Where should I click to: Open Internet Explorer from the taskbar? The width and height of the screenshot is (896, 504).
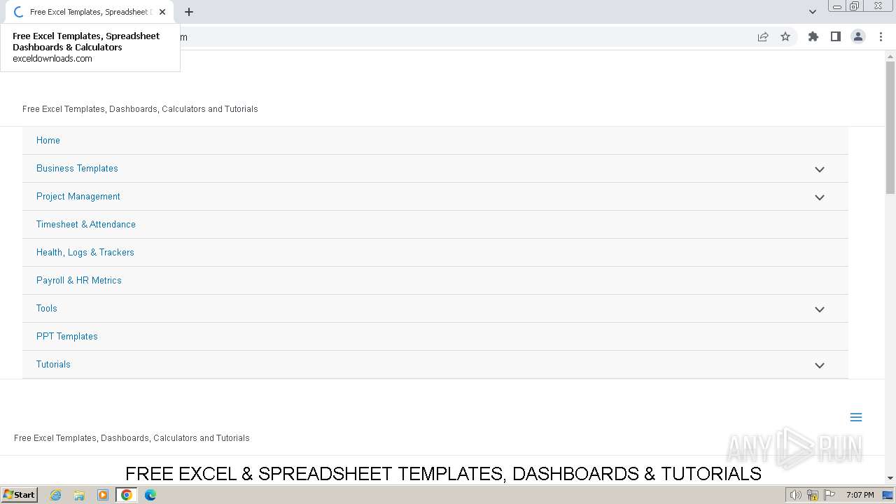[56, 495]
